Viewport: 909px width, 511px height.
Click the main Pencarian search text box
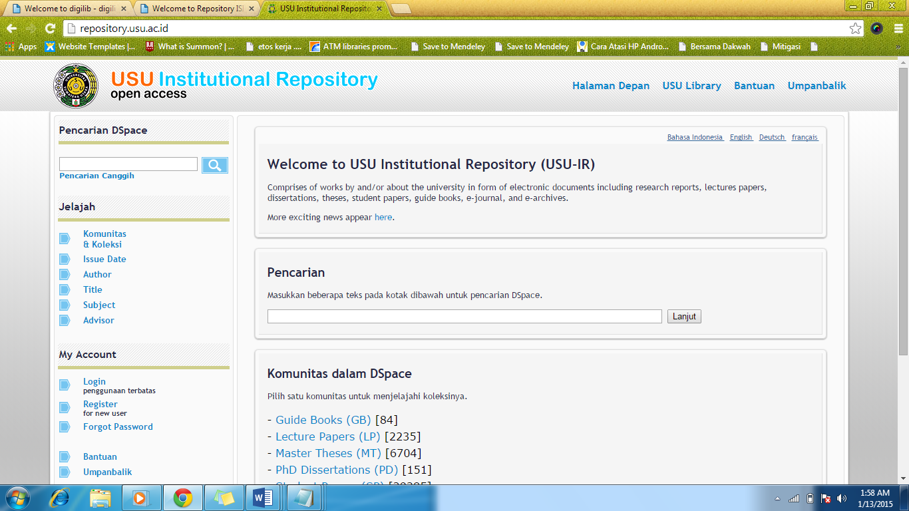point(464,317)
